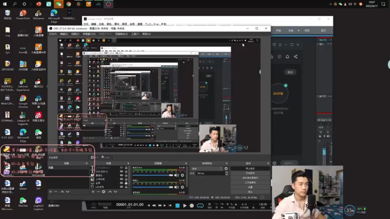The width and height of the screenshot is (390, 219).
Task: Open transition properties gear in Scene Transitions
Action: [x=226, y=168]
